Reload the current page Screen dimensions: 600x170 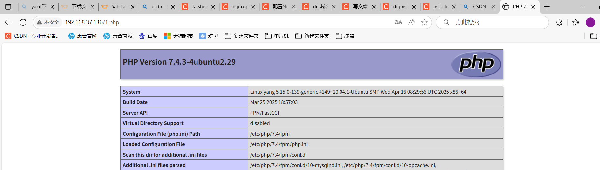(23, 22)
